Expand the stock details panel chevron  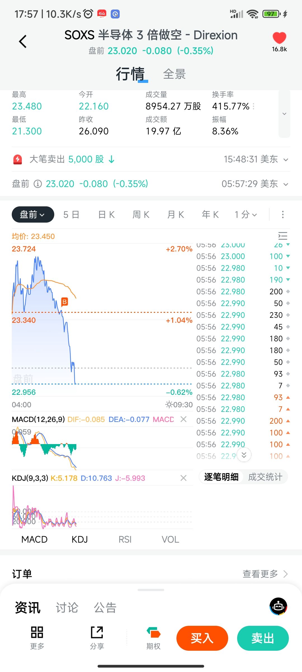pos(284,114)
